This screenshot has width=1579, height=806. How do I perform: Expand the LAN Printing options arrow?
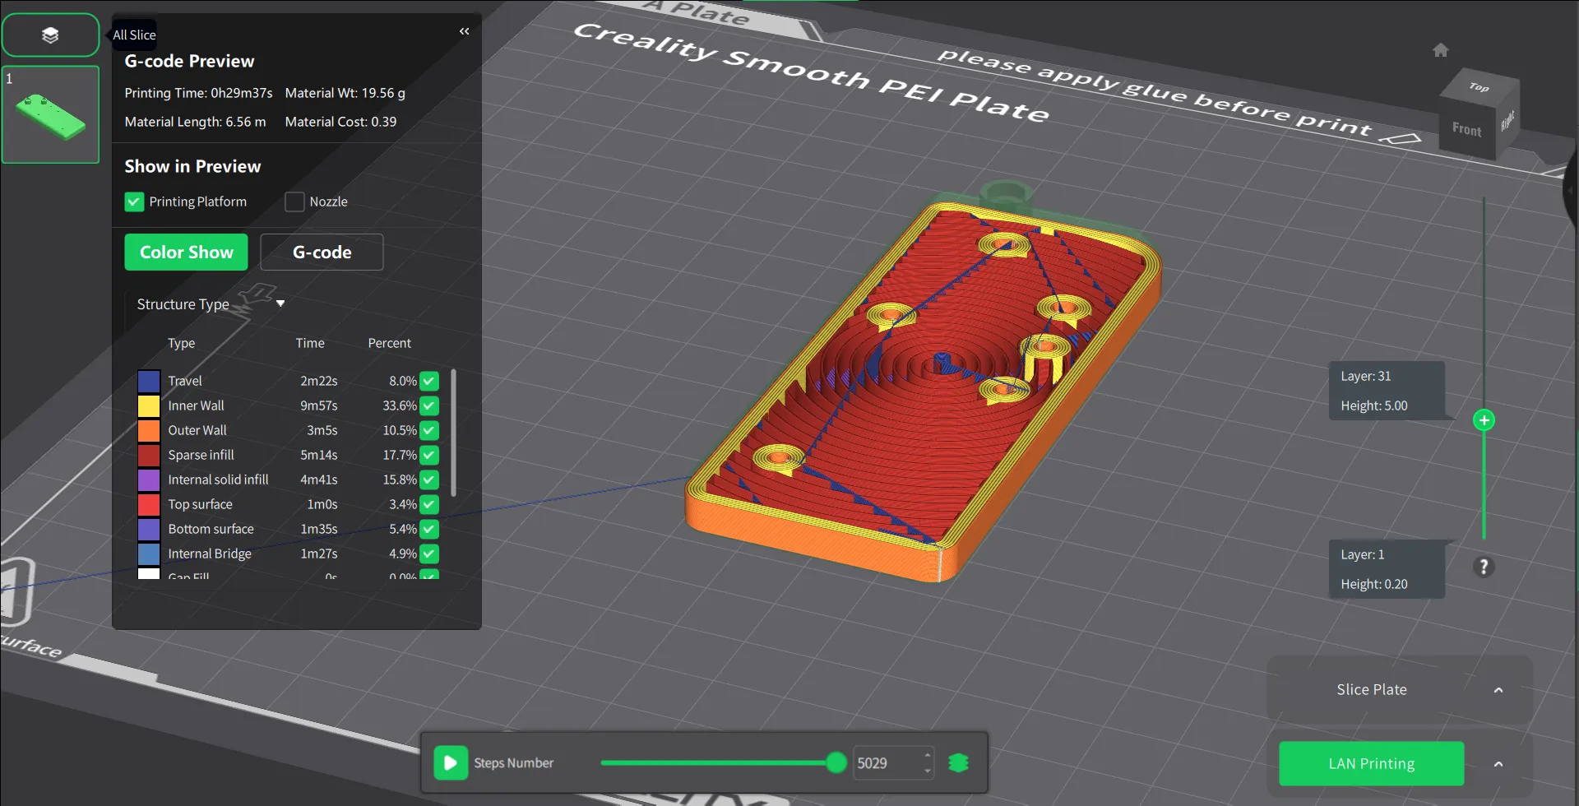pyautogui.click(x=1498, y=764)
